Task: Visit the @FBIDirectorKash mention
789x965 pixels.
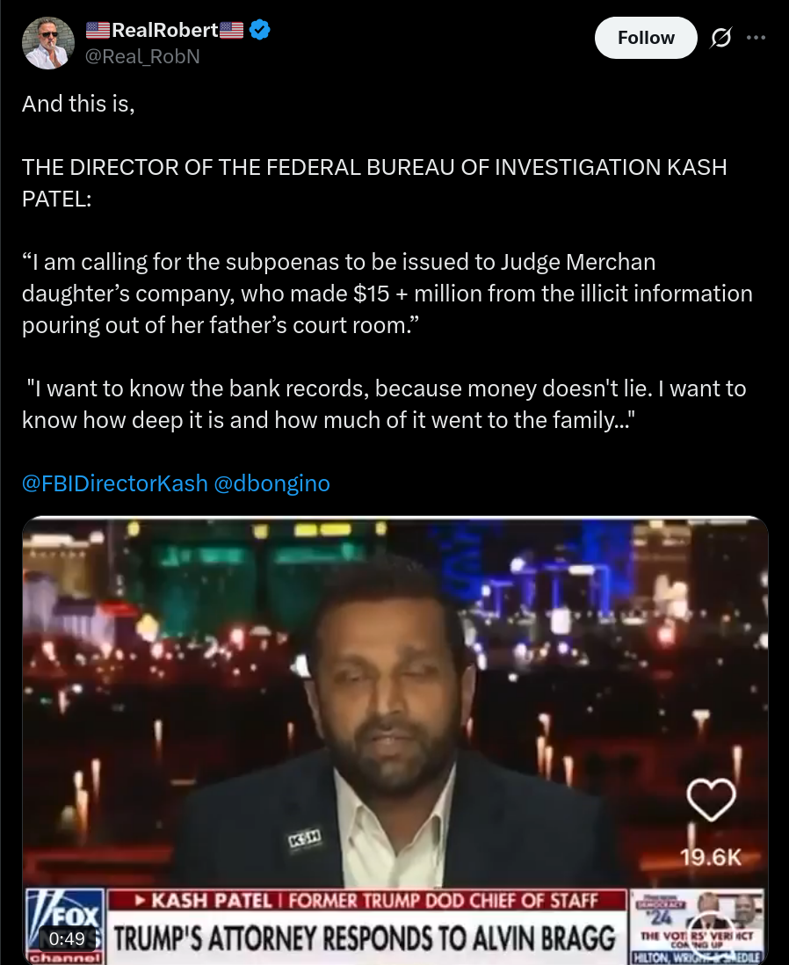Action: [x=114, y=483]
